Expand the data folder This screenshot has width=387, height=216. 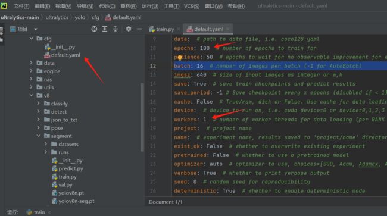tap(32, 63)
